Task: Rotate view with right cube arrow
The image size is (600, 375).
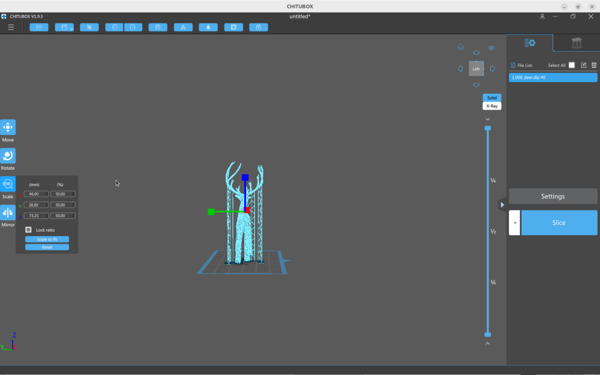Action: click(493, 69)
